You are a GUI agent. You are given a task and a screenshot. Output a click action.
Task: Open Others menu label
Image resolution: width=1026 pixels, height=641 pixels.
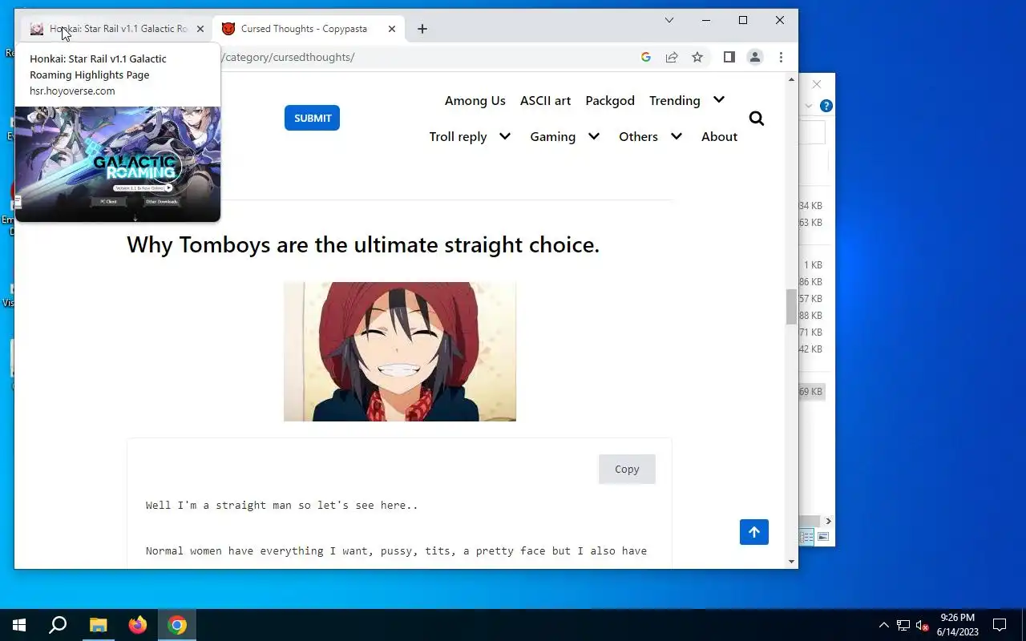coord(638,136)
